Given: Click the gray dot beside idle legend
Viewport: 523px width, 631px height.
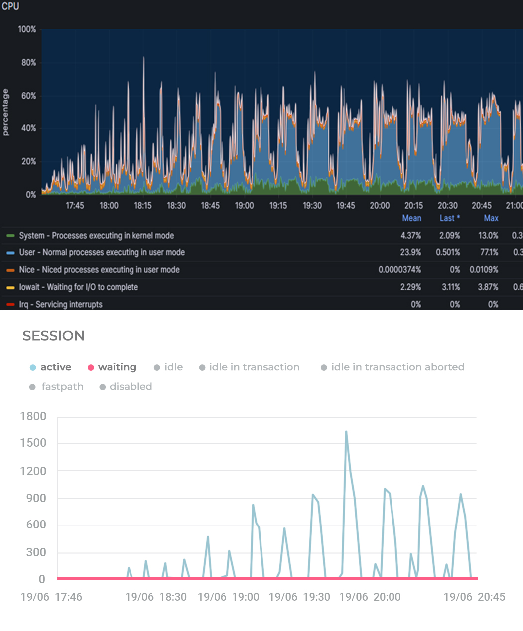Looking at the screenshot, I should coord(157,368).
